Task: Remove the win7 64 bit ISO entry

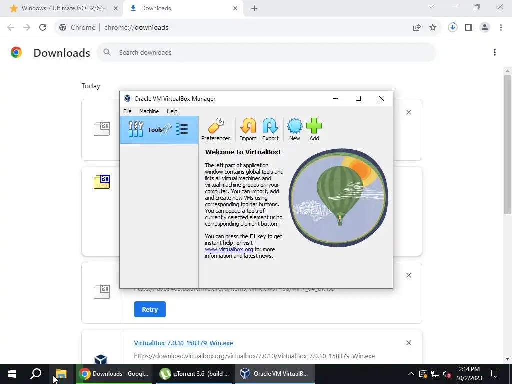Action: coord(409,275)
